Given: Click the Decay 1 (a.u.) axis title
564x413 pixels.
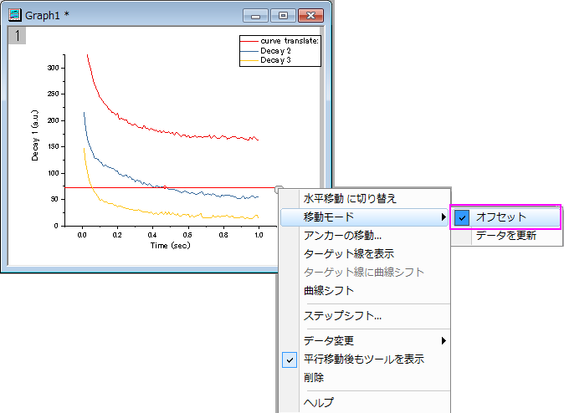Looking at the screenshot, I should tap(34, 135).
